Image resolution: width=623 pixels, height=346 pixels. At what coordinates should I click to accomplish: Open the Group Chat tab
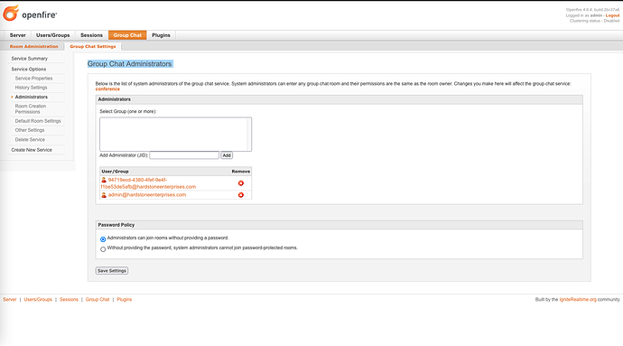127,35
